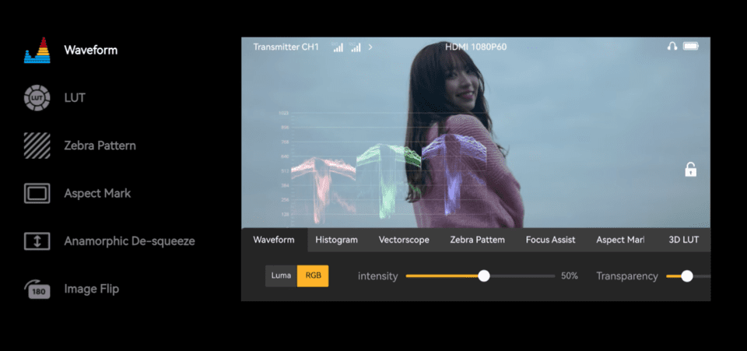747x351 pixels.
Task: Expand the signal strength chevron arrow
Action: pos(370,47)
